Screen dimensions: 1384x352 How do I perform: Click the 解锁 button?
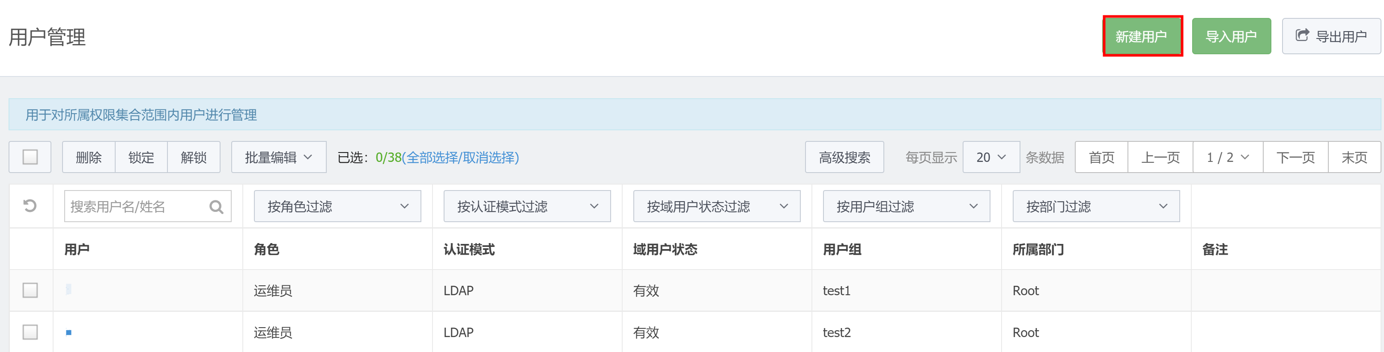click(x=194, y=157)
